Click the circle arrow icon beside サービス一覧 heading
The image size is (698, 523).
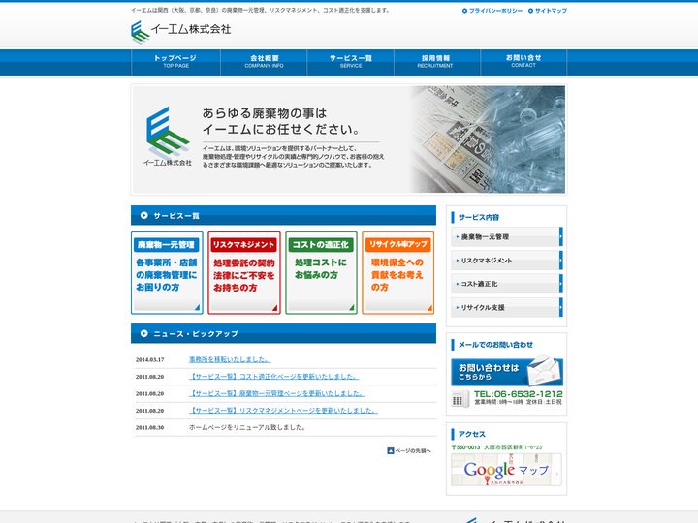[x=143, y=215]
